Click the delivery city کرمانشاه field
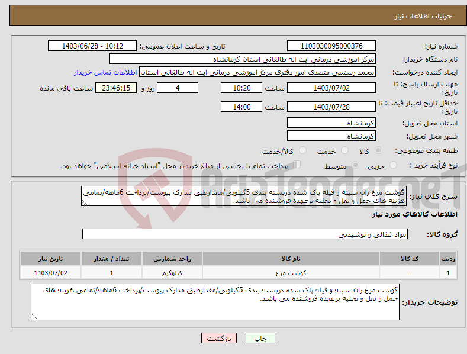This screenshot has height=354, width=467. 331,136
